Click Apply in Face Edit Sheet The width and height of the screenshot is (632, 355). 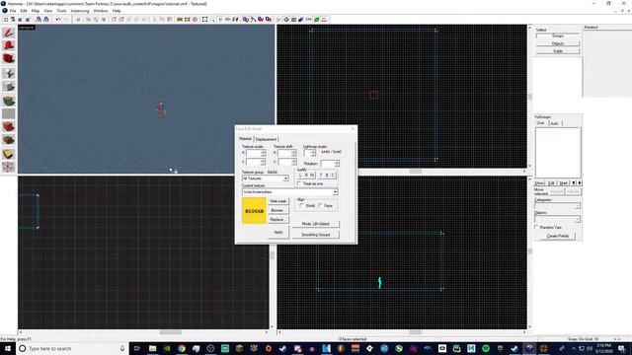pyautogui.click(x=278, y=233)
